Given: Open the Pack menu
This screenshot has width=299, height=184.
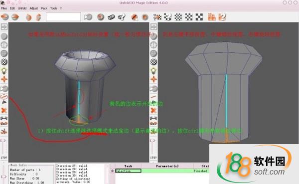Looking at the screenshot, I should (x=44, y=8).
